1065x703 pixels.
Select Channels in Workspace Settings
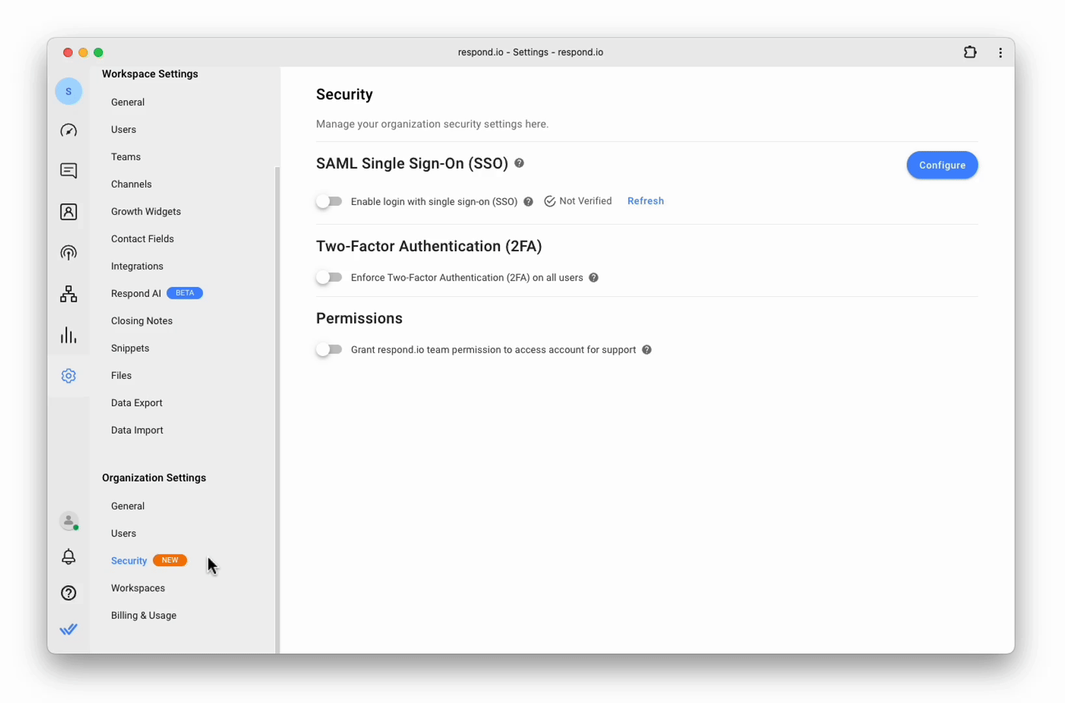pos(131,184)
